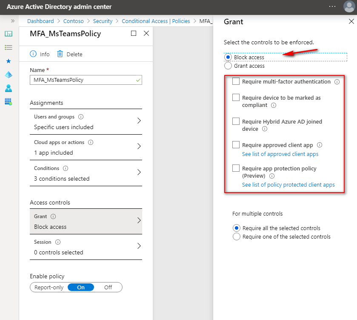Expand Session controls chevron
Screen dimensions: 357x320
[x=139, y=246]
